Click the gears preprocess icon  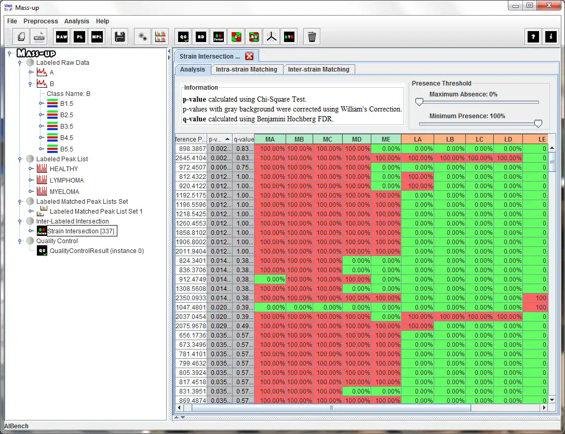143,37
